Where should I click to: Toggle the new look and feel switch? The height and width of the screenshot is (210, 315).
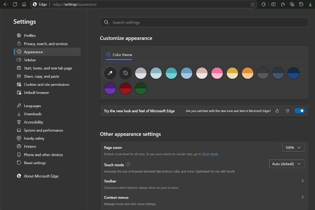coord(299,111)
